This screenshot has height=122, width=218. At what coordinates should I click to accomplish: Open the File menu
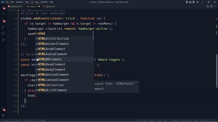(x=7, y=2)
